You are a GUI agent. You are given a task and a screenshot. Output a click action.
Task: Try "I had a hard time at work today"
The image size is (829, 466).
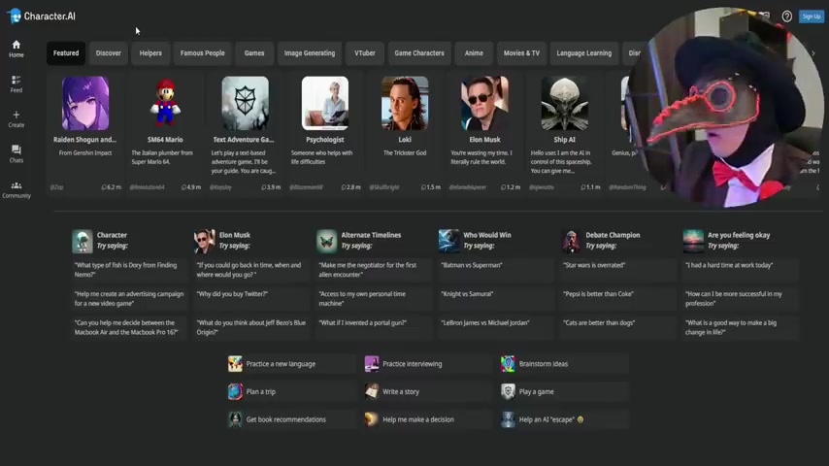click(740, 270)
